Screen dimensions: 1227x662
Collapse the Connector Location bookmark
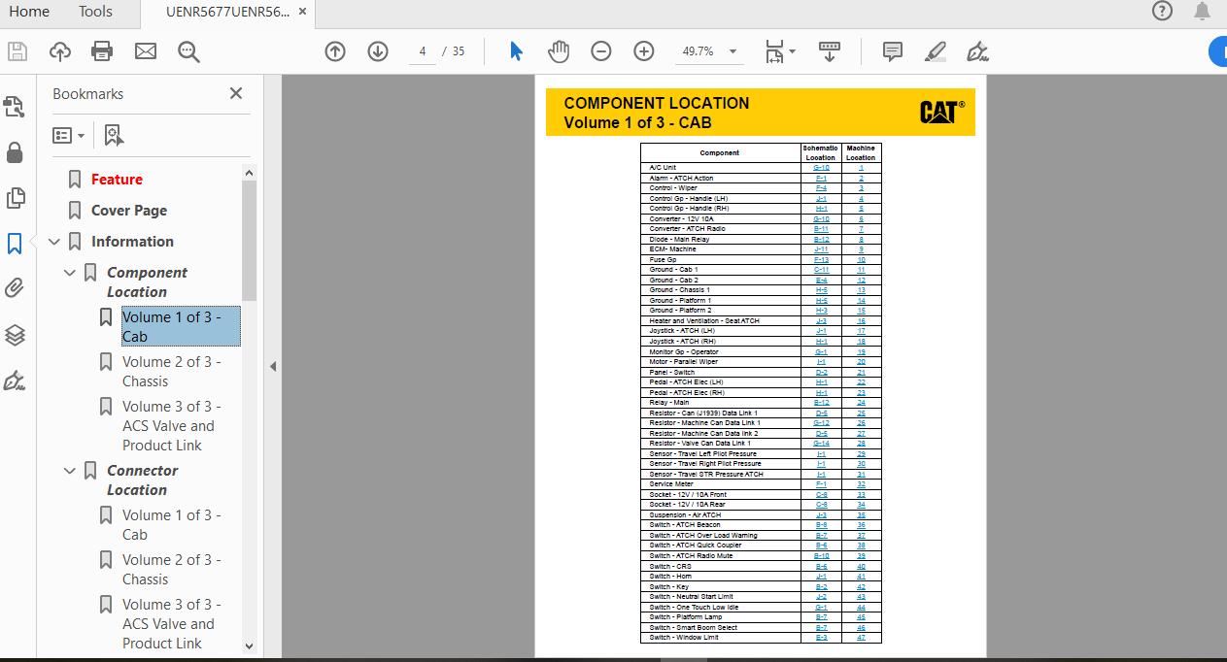click(x=69, y=471)
